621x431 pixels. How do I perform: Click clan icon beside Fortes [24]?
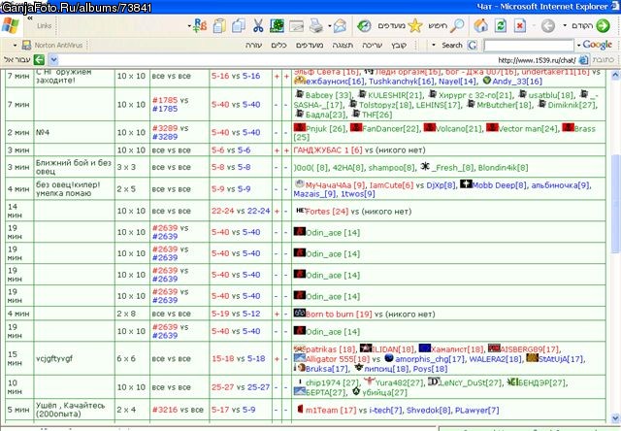coord(300,211)
